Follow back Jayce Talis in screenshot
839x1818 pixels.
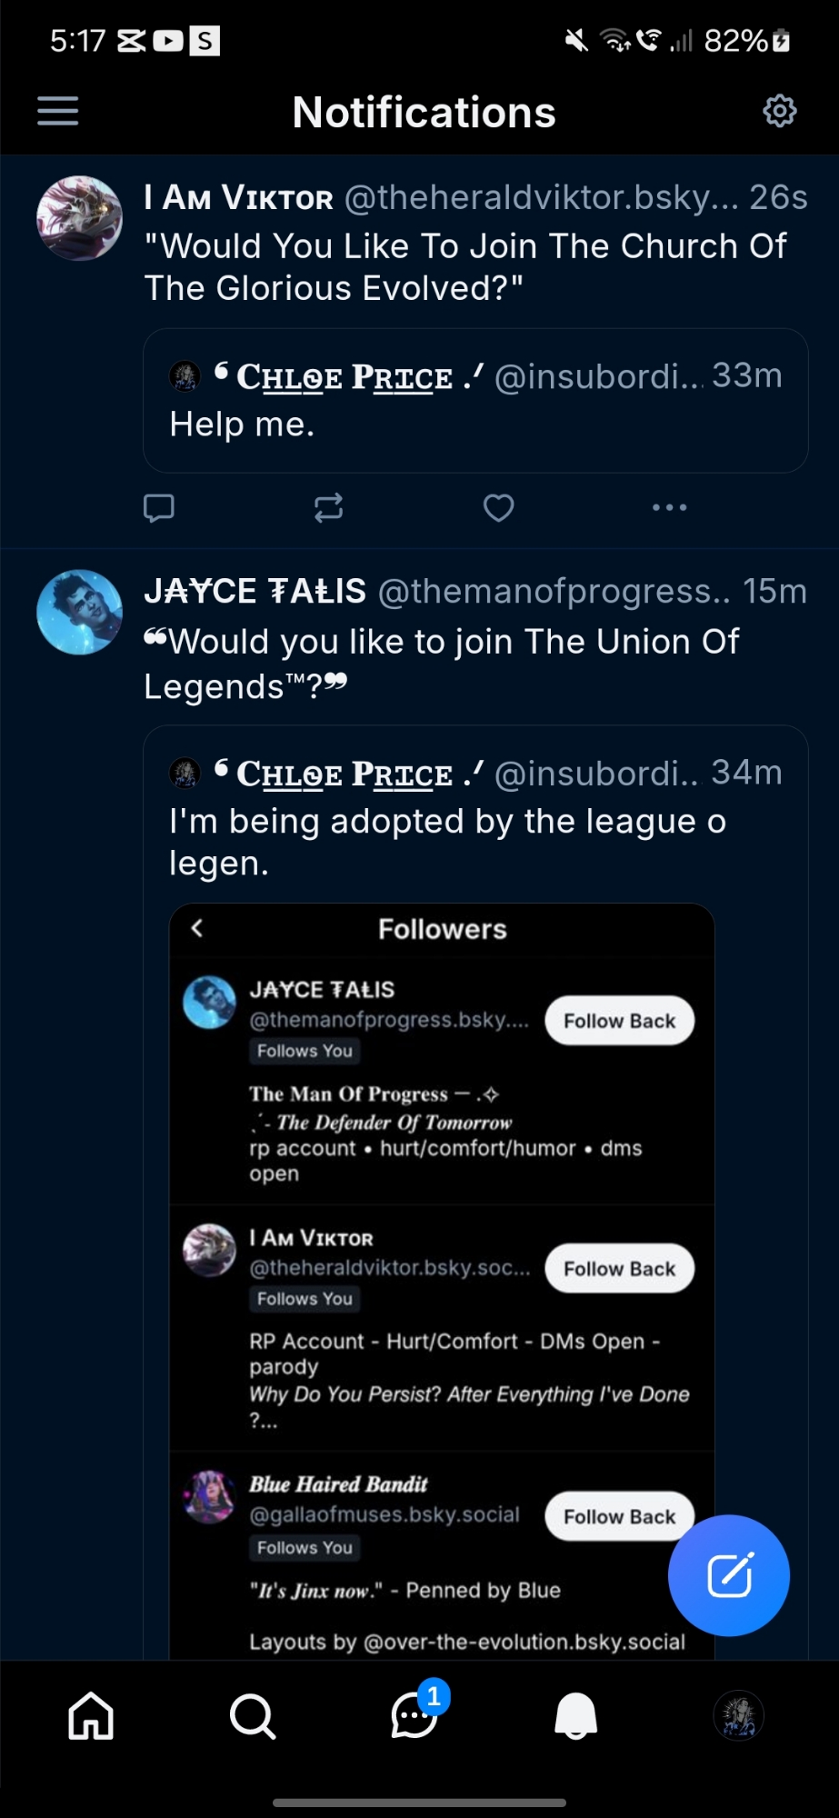[x=619, y=1021]
